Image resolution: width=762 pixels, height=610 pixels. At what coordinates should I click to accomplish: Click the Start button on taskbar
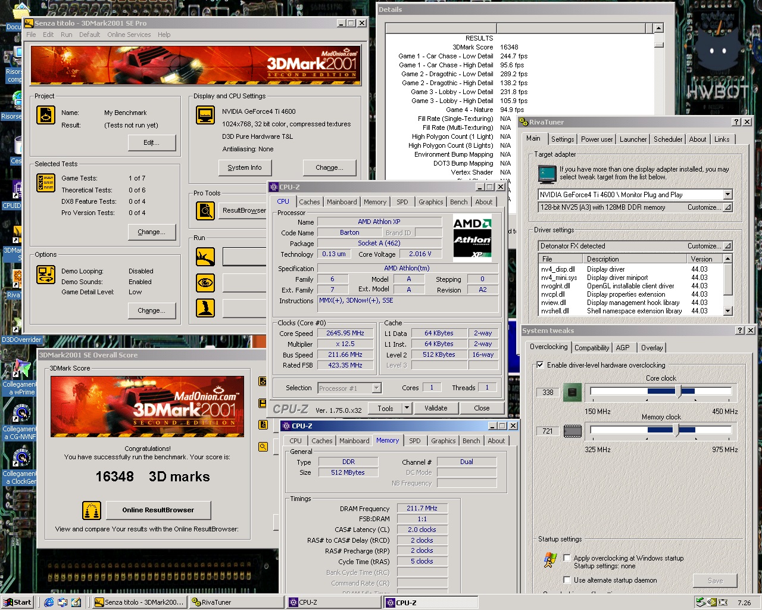point(17,602)
